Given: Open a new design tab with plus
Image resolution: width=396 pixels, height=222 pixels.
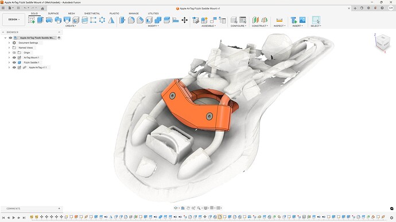Looking at the screenshot, I should pos(355,9).
